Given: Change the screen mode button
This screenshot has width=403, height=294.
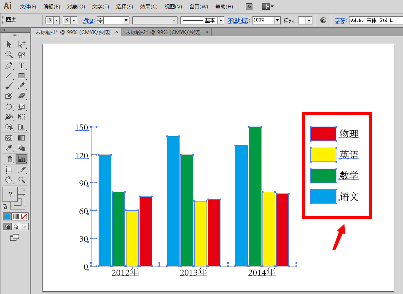Looking at the screenshot, I should point(15,237).
